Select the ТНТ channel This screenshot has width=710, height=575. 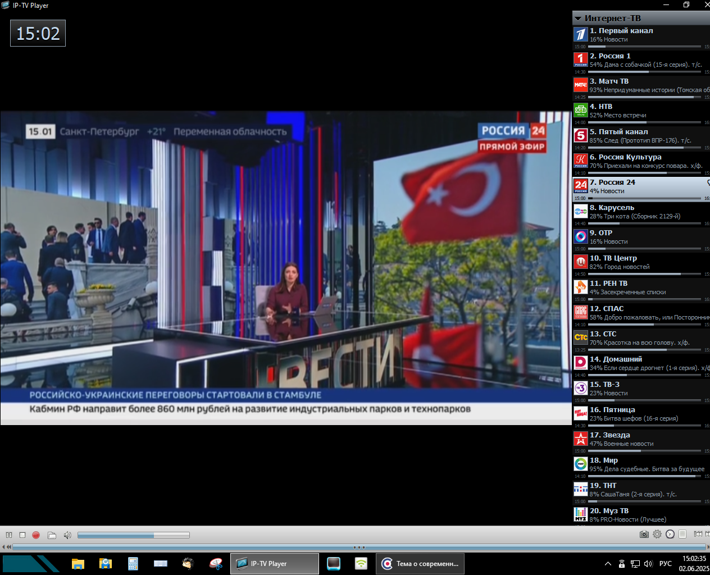point(641,492)
